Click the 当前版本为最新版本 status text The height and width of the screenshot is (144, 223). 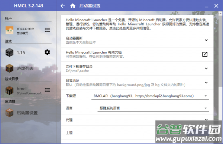81,42
